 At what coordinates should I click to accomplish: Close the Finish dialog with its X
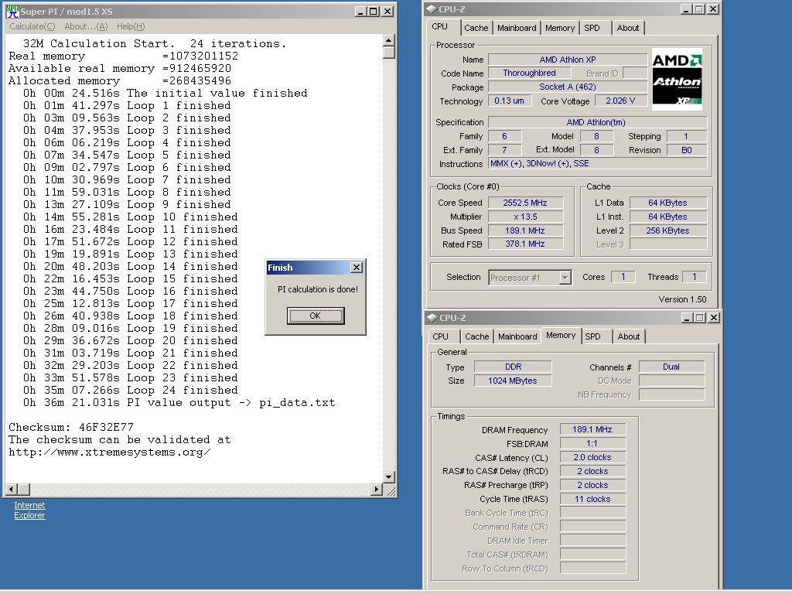pos(357,267)
